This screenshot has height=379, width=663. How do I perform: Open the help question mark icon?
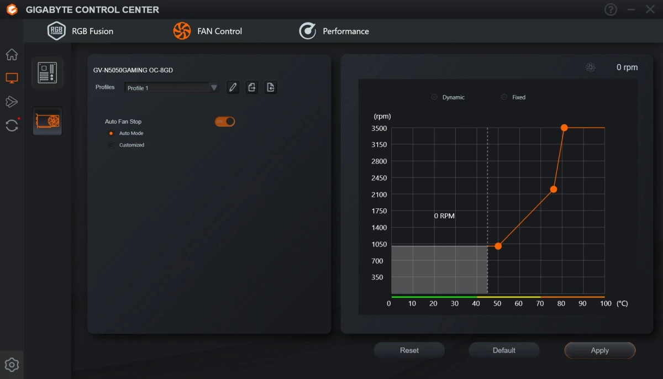pyautogui.click(x=611, y=9)
